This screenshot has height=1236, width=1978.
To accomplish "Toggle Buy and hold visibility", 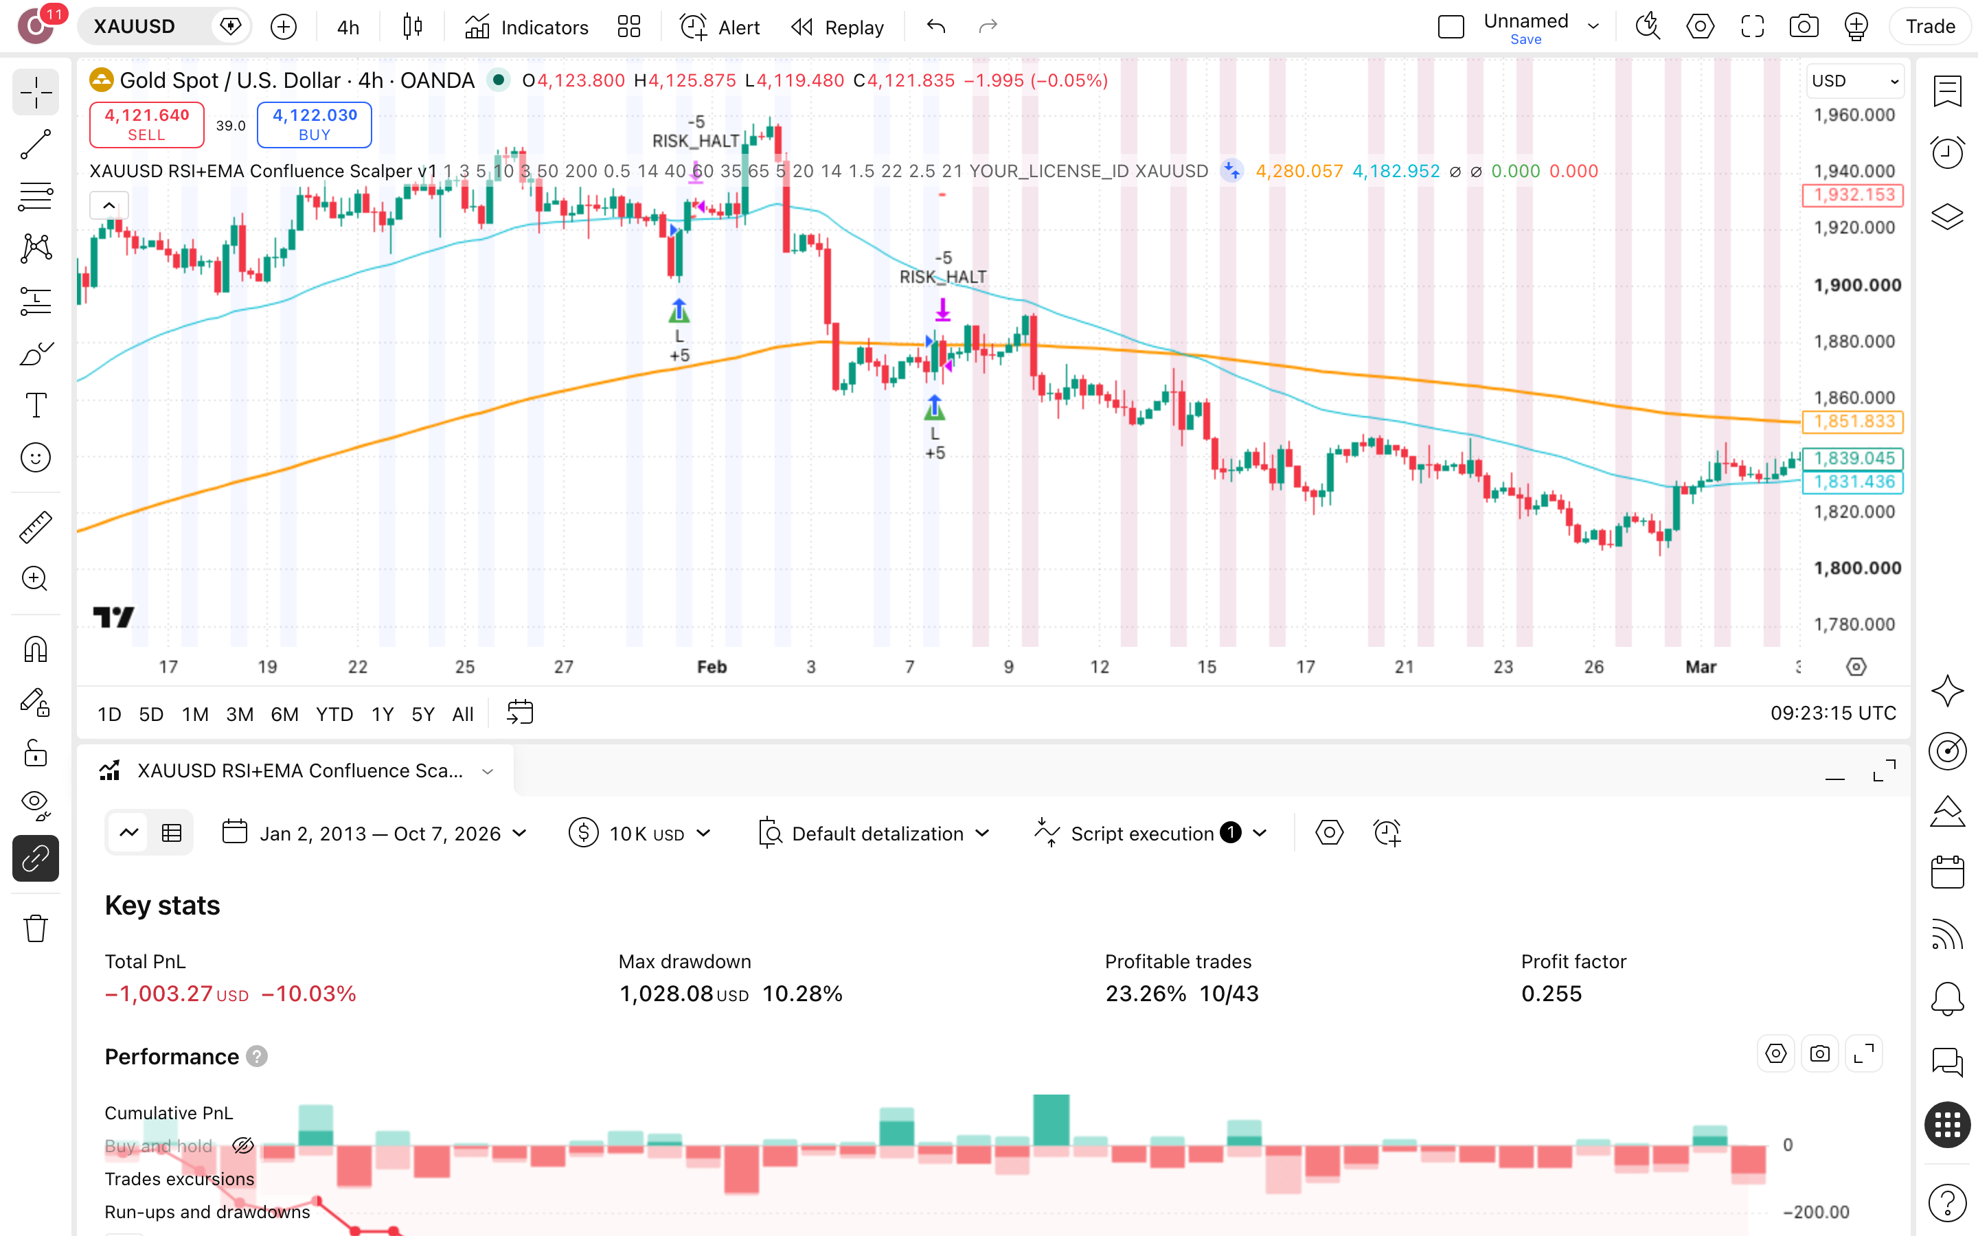I will point(242,1145).
